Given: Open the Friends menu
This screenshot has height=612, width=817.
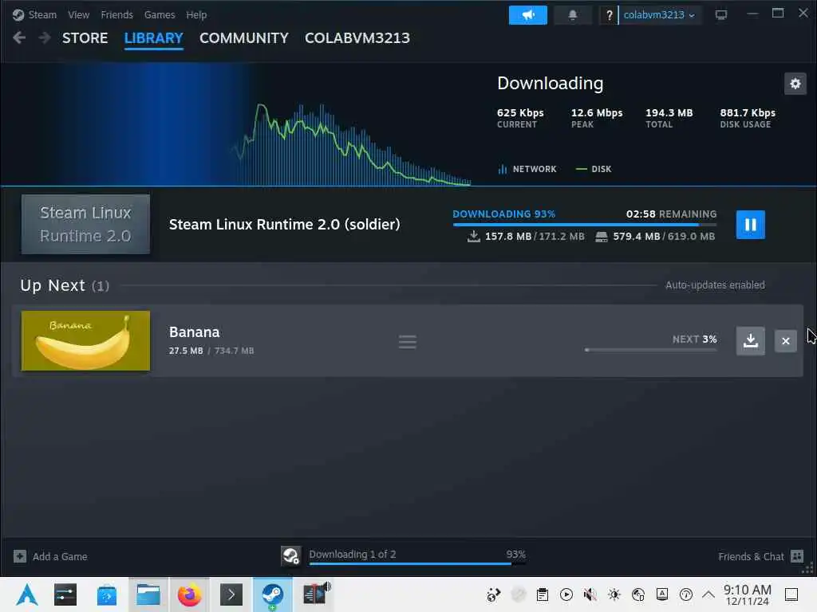Looking at the screenshot, I should pos(116,15).
